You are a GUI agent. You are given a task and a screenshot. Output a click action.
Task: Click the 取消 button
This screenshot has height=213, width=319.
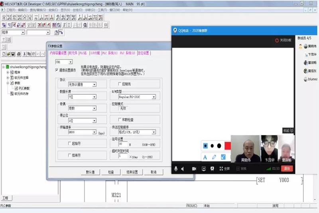pyautogui.click(x=154, y=172)
